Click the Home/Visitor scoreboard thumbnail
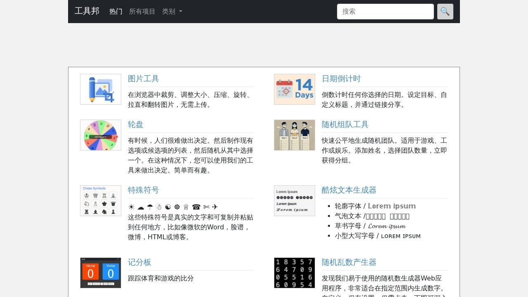Image resolution: width=528 pixels, height=297 pixels. [x=100, y=273]
